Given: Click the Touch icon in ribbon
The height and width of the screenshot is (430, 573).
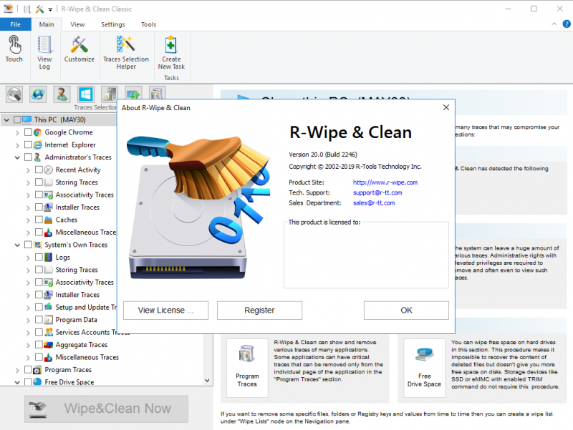Looking at the screenshot, I should point(14,49).
